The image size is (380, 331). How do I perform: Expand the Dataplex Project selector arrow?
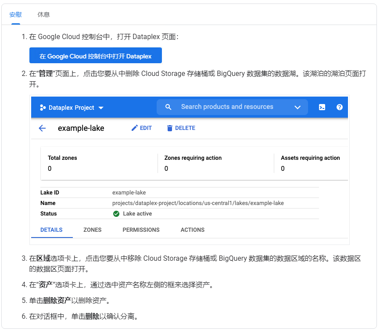[101, 108]
